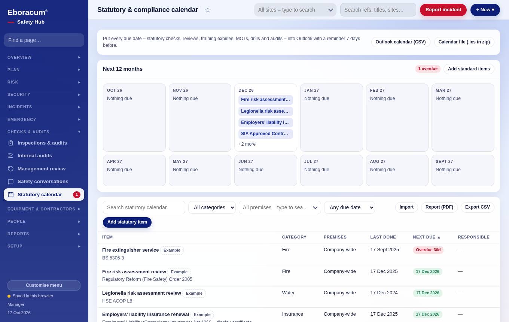Collapse the Checks & Audits section
This screenshot has width=509, height=322.
tap(44, 132)
